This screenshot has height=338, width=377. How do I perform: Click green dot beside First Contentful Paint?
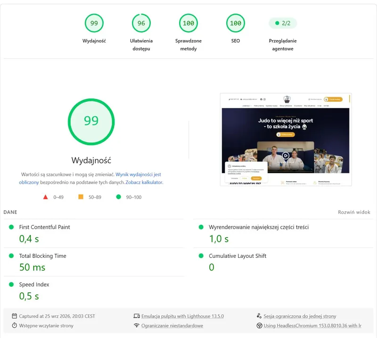[11, 227]
